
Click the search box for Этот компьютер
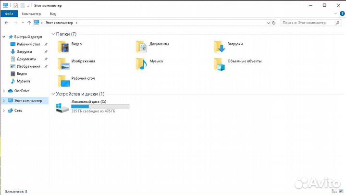coord(308,23)
